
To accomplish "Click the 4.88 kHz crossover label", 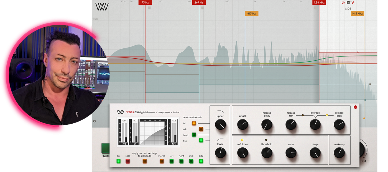I will coord(319,2).
